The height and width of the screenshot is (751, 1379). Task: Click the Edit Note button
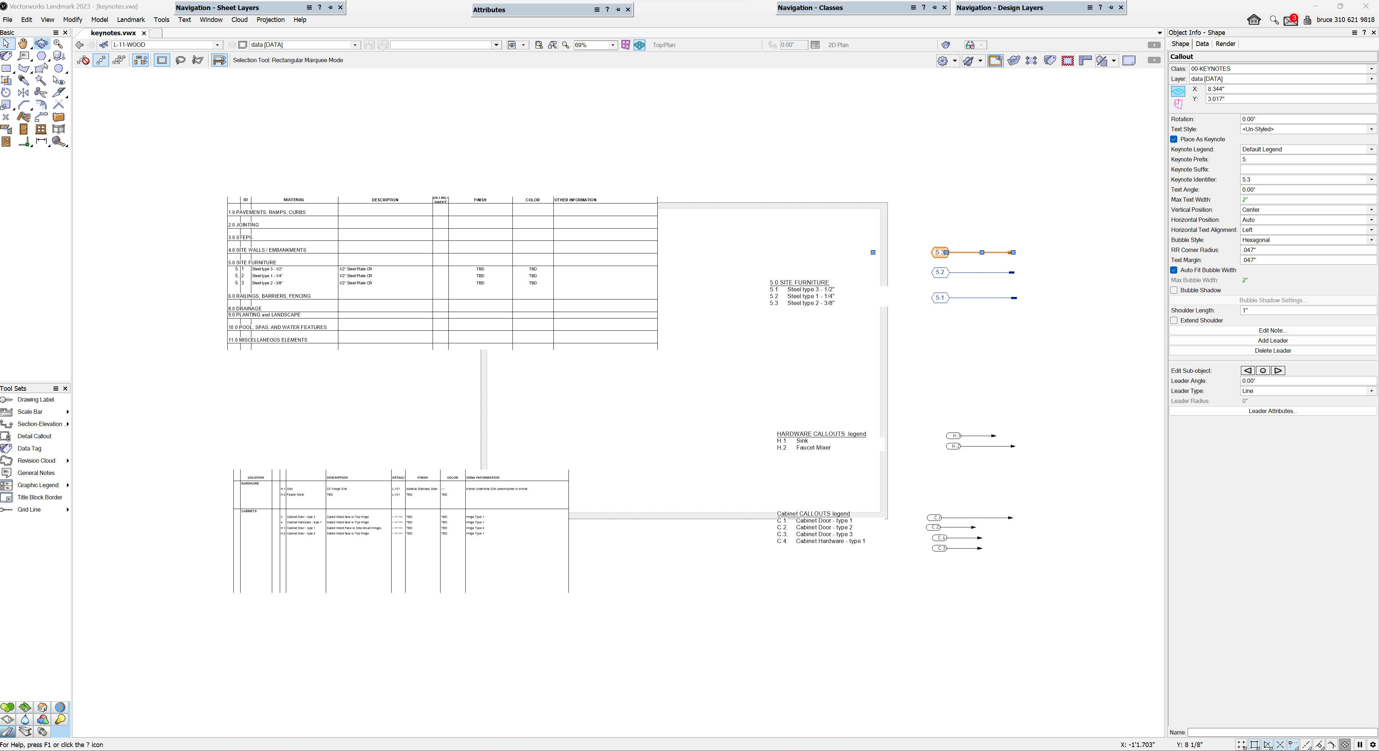pos(1272,330)
